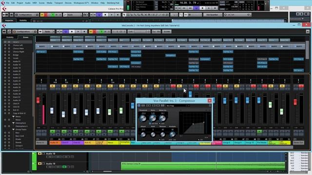Open the MIDI menu
This screenshot has width=312, height=175.
pos(35,3)
